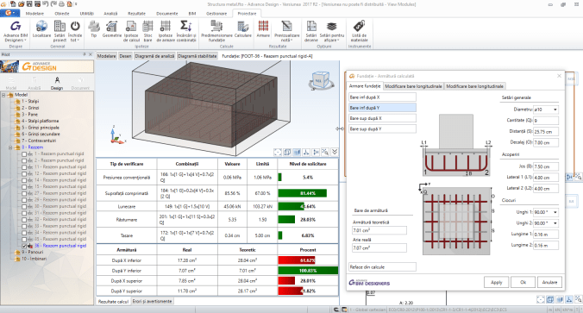Click the zoom window icon under 3D view

tap(325, 152)
